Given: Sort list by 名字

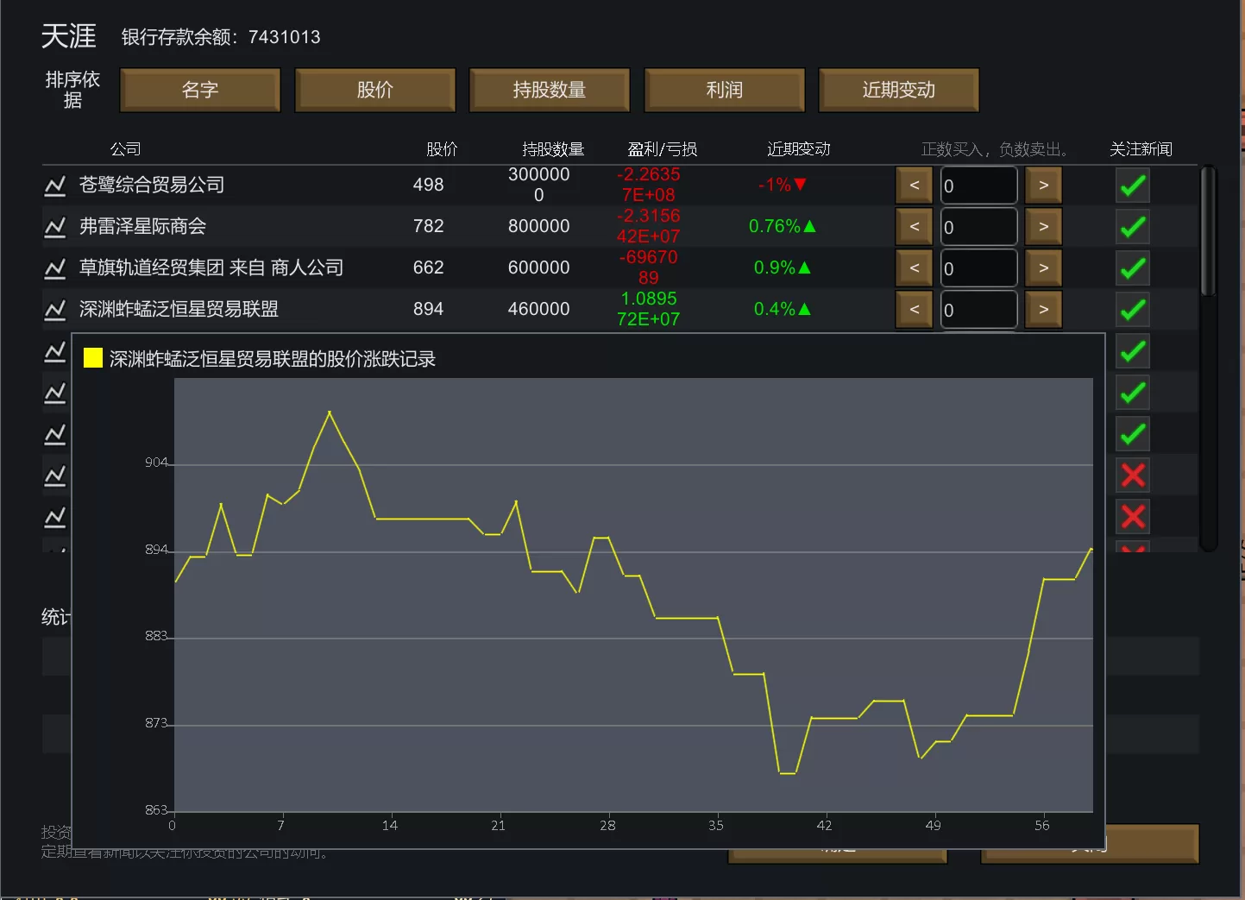Looking at the screenshot, I should pos(200,91).
